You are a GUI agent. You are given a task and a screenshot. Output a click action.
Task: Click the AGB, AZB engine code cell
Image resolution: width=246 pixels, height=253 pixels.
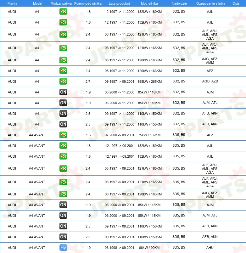[210, 82]
